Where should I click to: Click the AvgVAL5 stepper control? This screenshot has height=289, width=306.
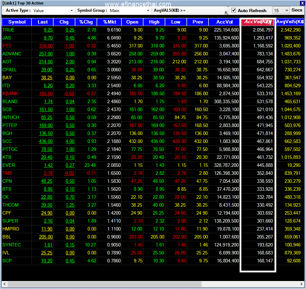[x=226, y=13]
